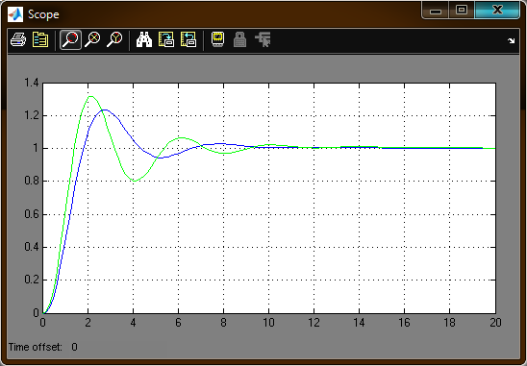The image size is (527, 366).
Task: Click Restore saved axes settings icon
Action: [188, 39]
